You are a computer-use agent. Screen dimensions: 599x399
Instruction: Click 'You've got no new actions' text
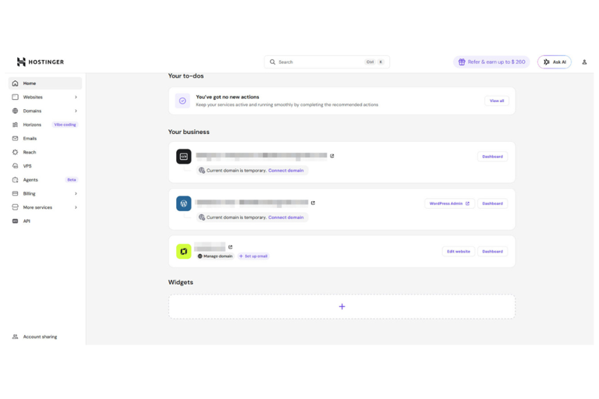tap(227, 97)
